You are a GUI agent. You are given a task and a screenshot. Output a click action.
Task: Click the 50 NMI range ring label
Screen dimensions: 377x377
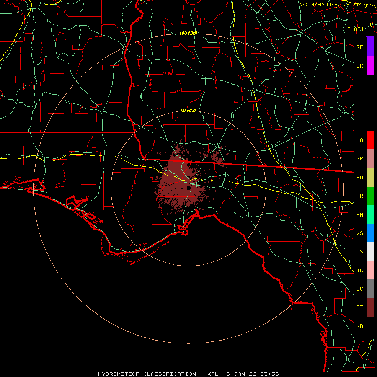point(188,111)
